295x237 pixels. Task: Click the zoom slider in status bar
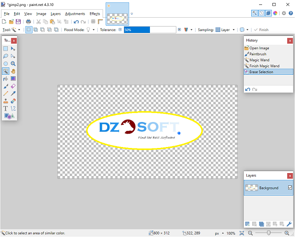[268, 233]
